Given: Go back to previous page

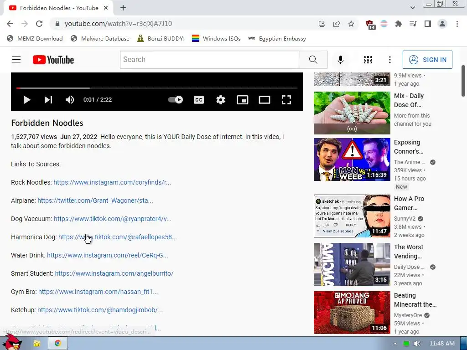Looking at the screenshot, I should [x=10, y=24].
